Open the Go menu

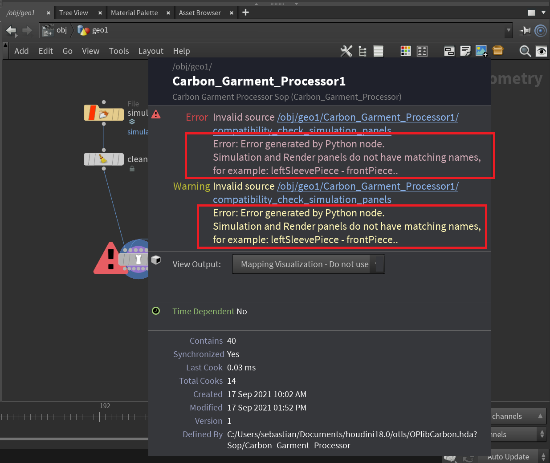pos(67,51)
